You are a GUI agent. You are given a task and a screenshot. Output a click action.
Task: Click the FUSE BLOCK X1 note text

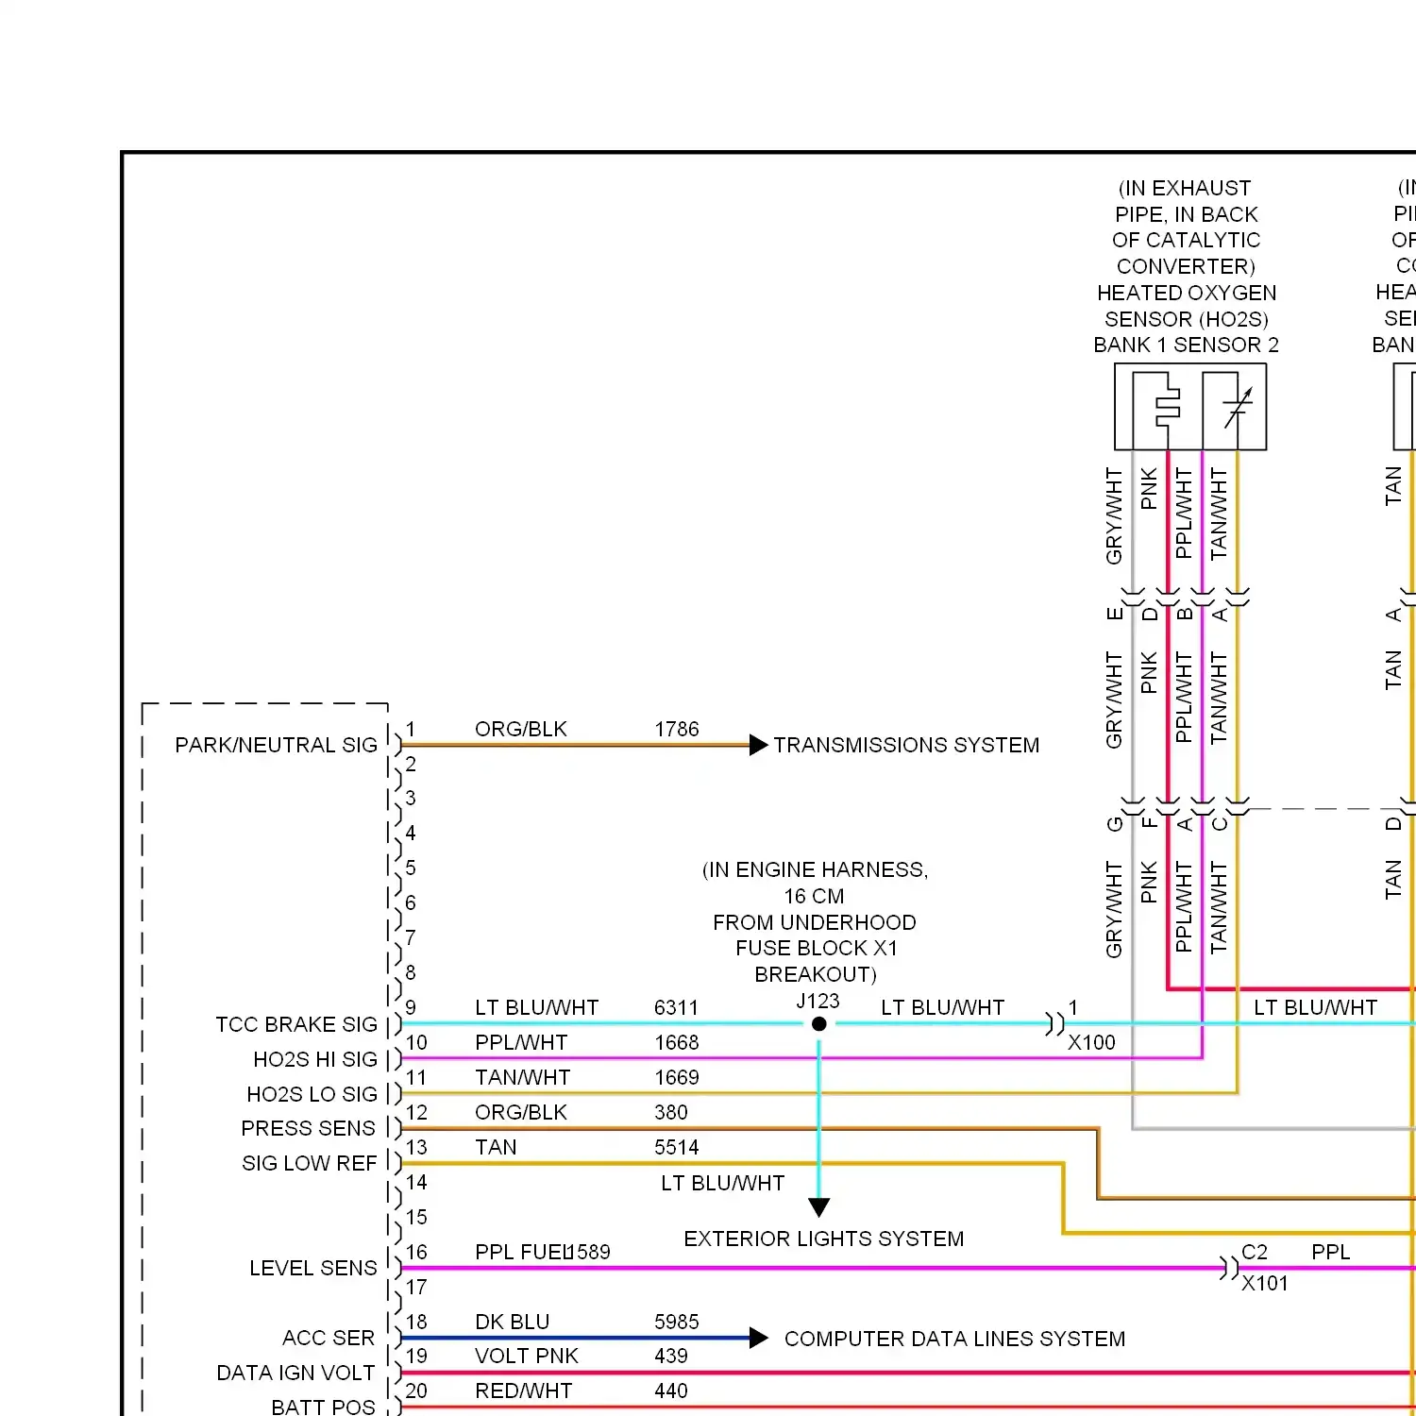(x=817, y=949)
